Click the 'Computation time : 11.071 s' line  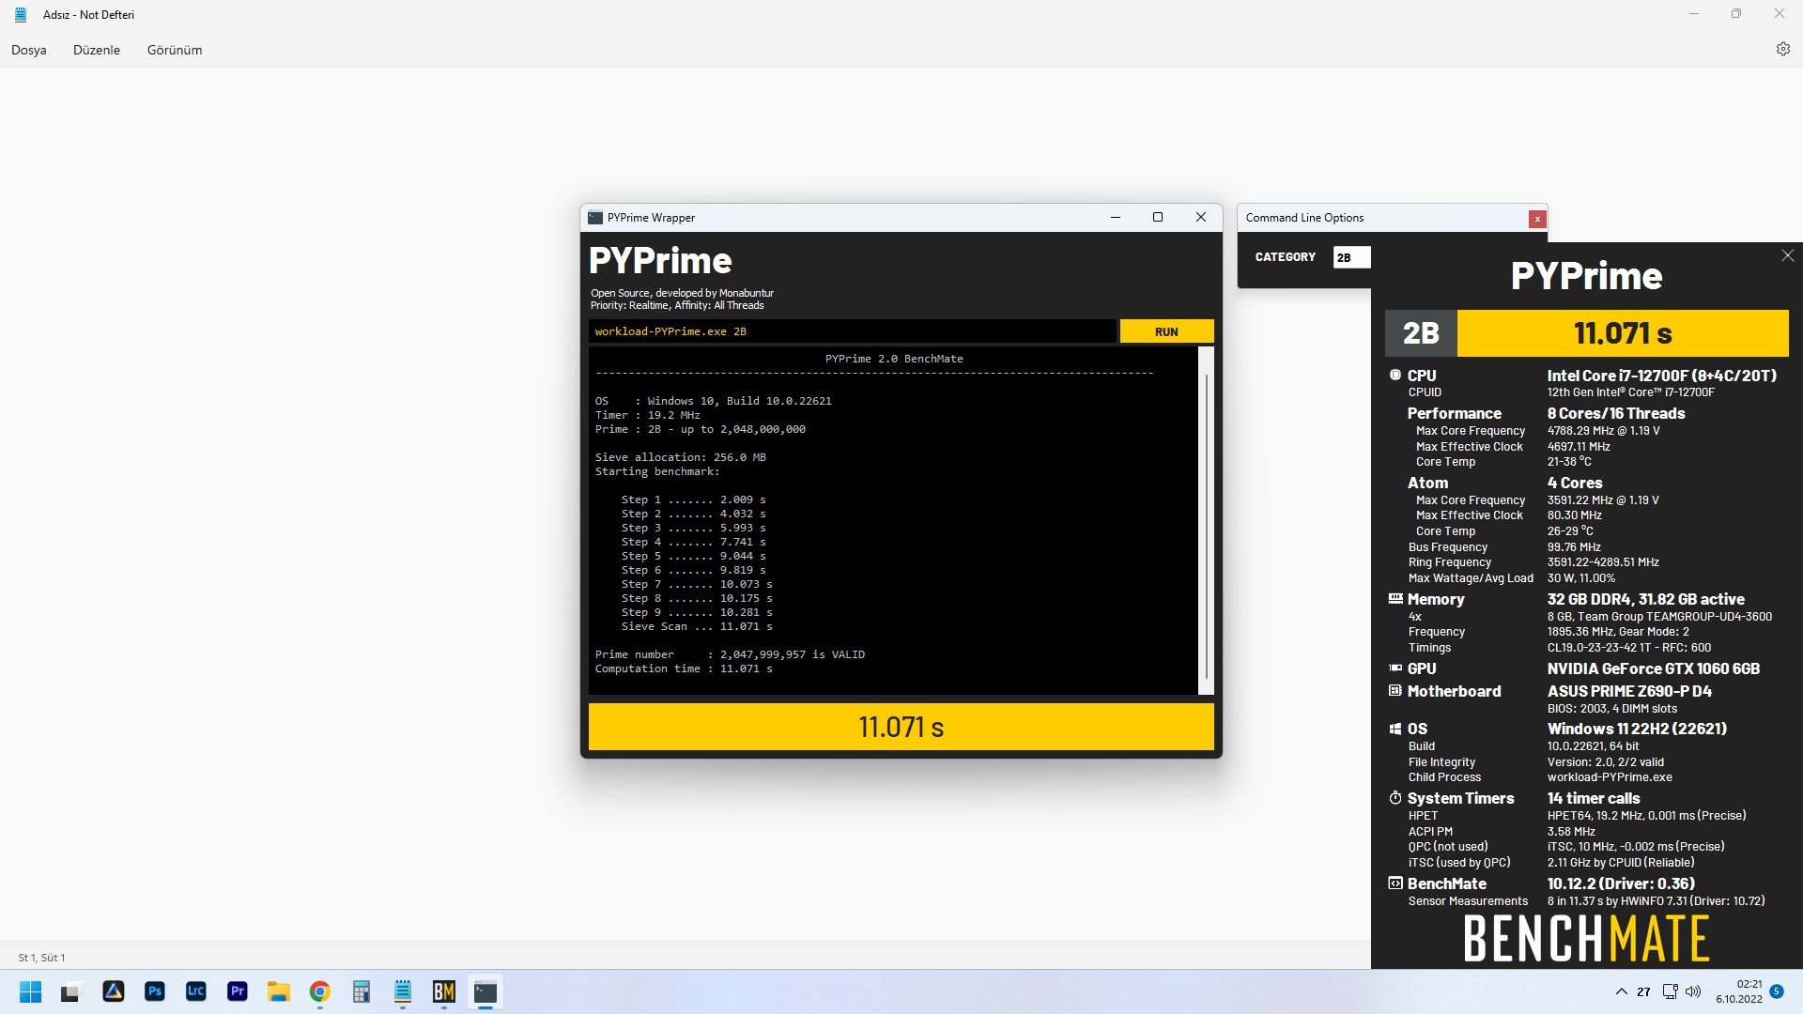pyautogui.click(x=684, y=668)
